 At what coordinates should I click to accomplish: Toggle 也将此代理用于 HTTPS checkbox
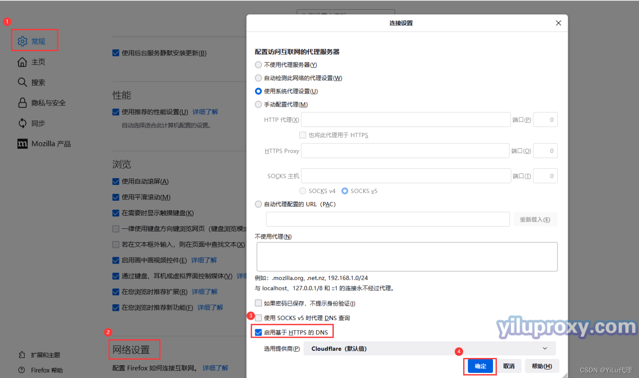tap(303, 135)
